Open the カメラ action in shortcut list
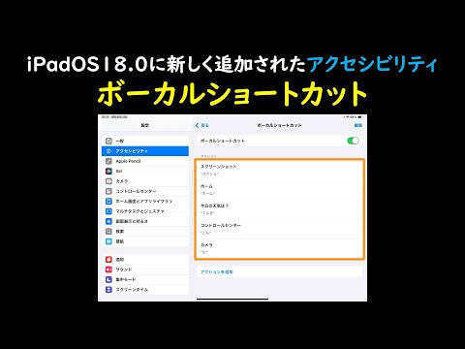Screen dimensions: 465x349 [x=279, y=248]
